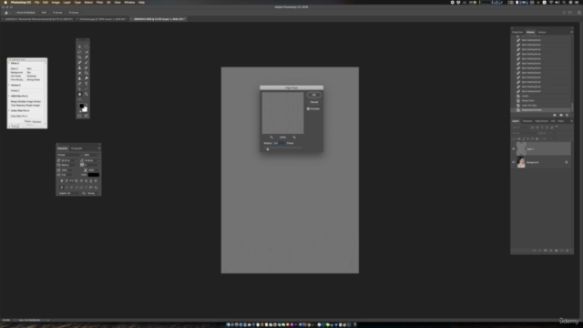Toggle visibility of Background layer
This screenshot has height=328, width=583.
pyautogui.click(x=514, y=162)
